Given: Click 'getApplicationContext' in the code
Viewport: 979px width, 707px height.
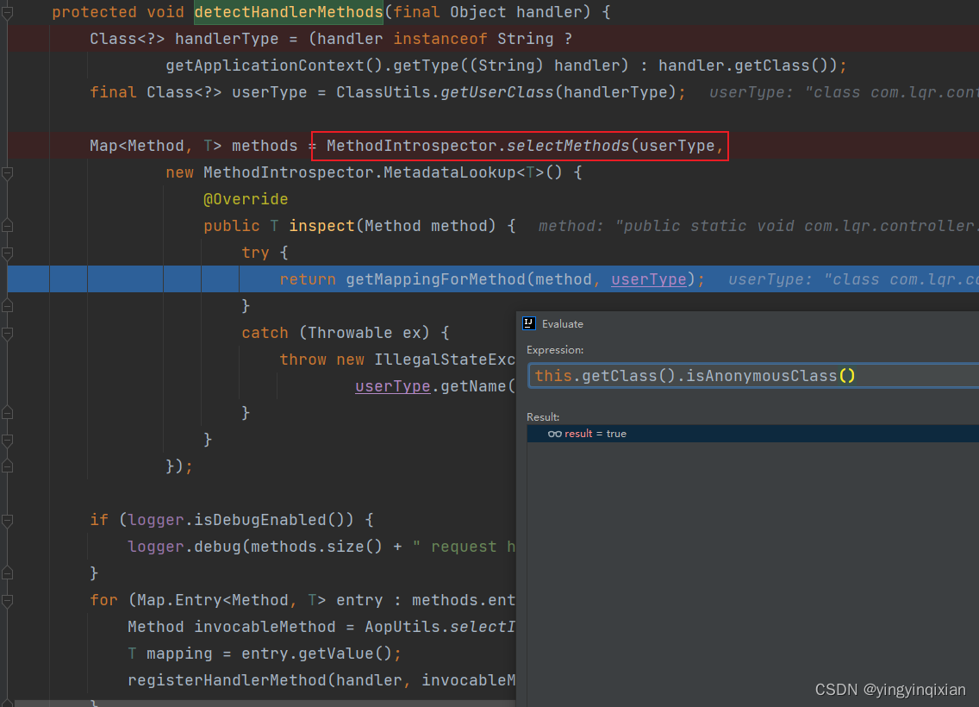Looking at the screenshot, I should pyautogui.click(x=265, y=66).
